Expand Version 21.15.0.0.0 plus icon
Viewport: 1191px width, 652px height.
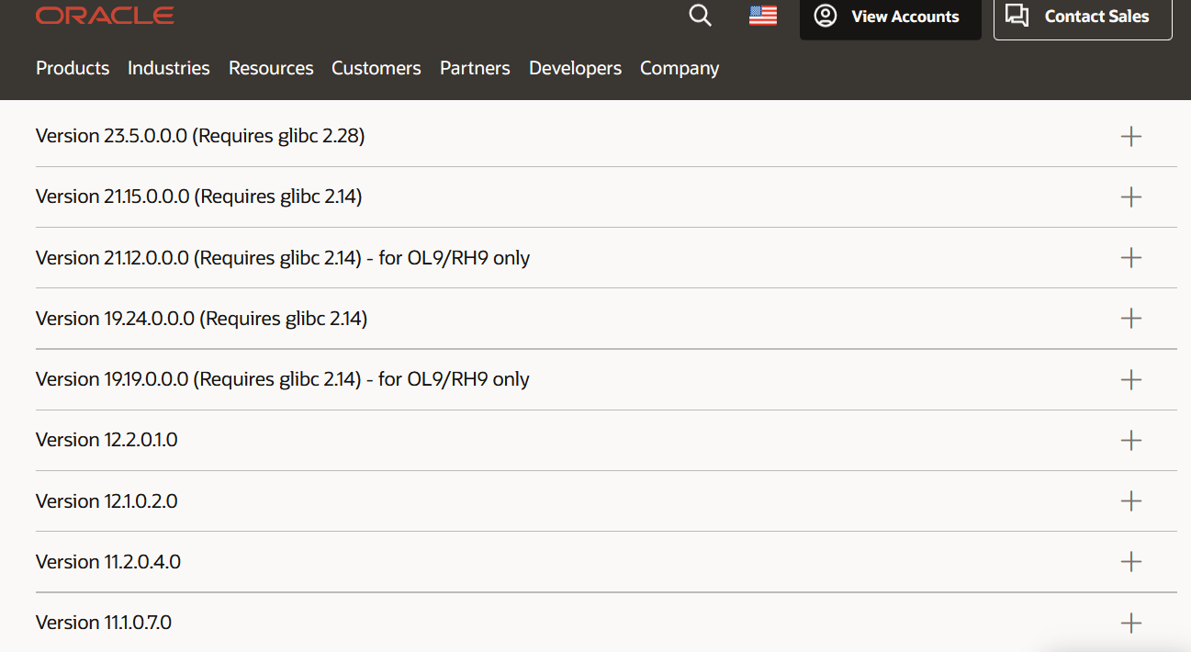pos(1131,197)
